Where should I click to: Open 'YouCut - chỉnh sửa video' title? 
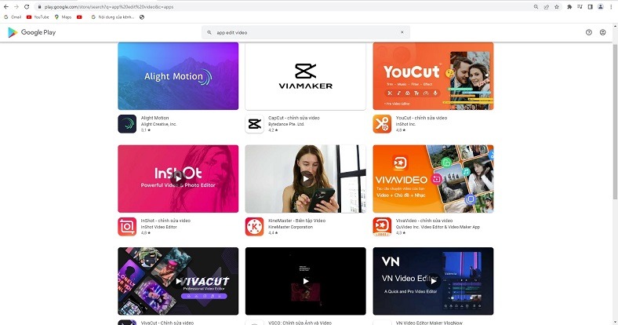(x=421, y=118)
